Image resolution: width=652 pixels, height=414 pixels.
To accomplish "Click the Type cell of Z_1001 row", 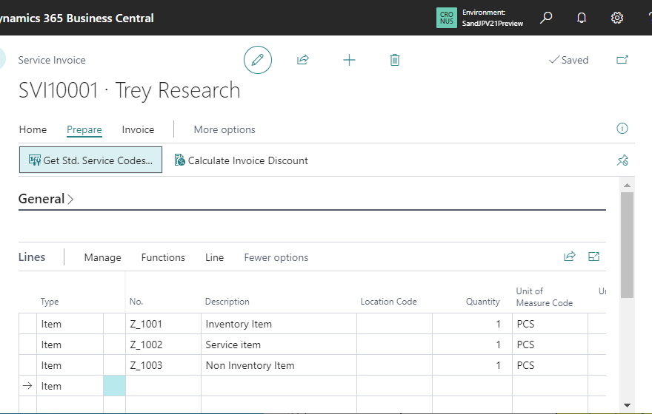I will pyautogui.click(x=70, y=324).
